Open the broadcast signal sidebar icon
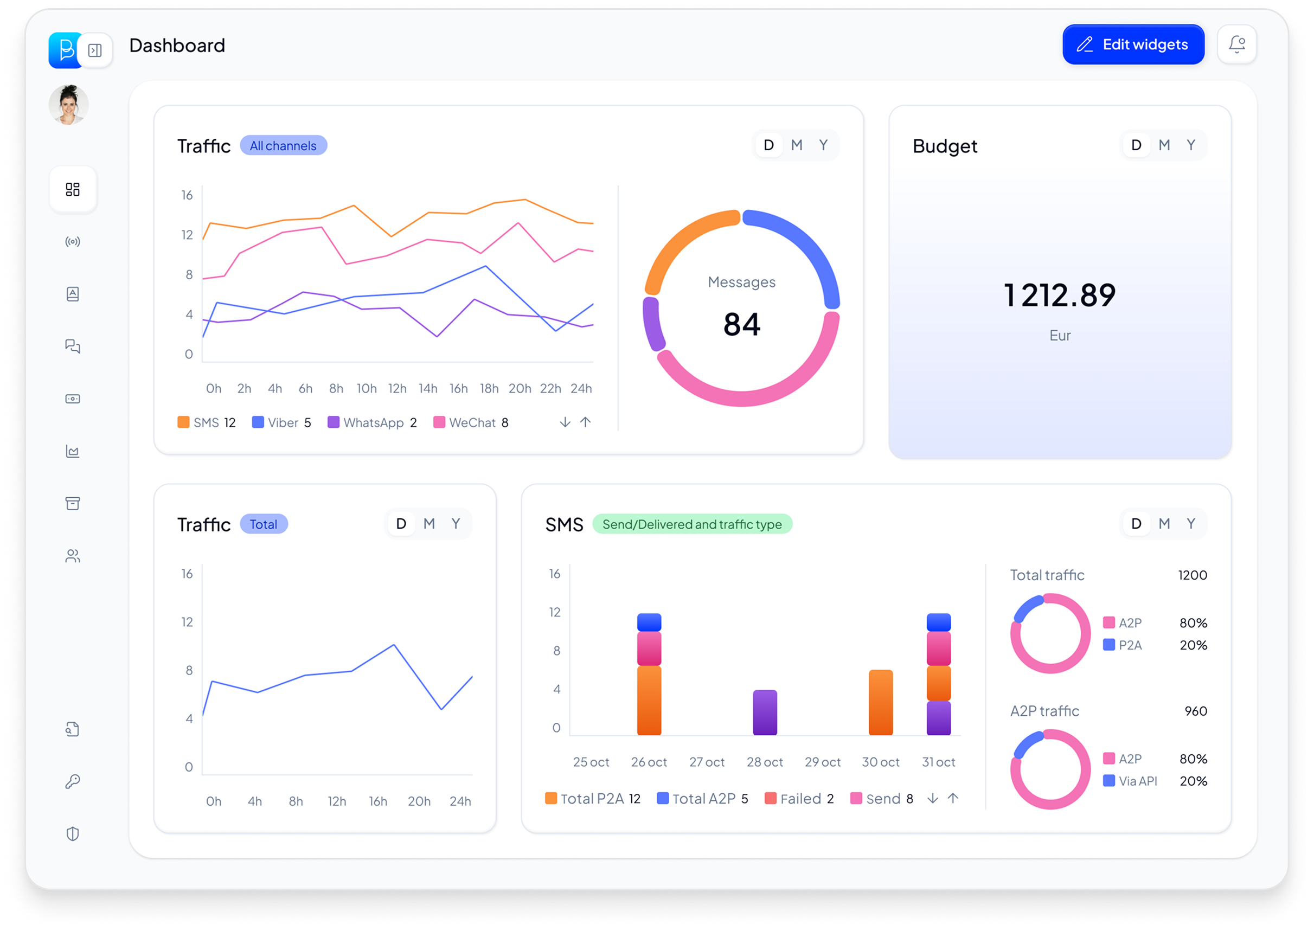The height and width of the screenshot is (931, 1314). pyautogui.click(x=73, y=241)
